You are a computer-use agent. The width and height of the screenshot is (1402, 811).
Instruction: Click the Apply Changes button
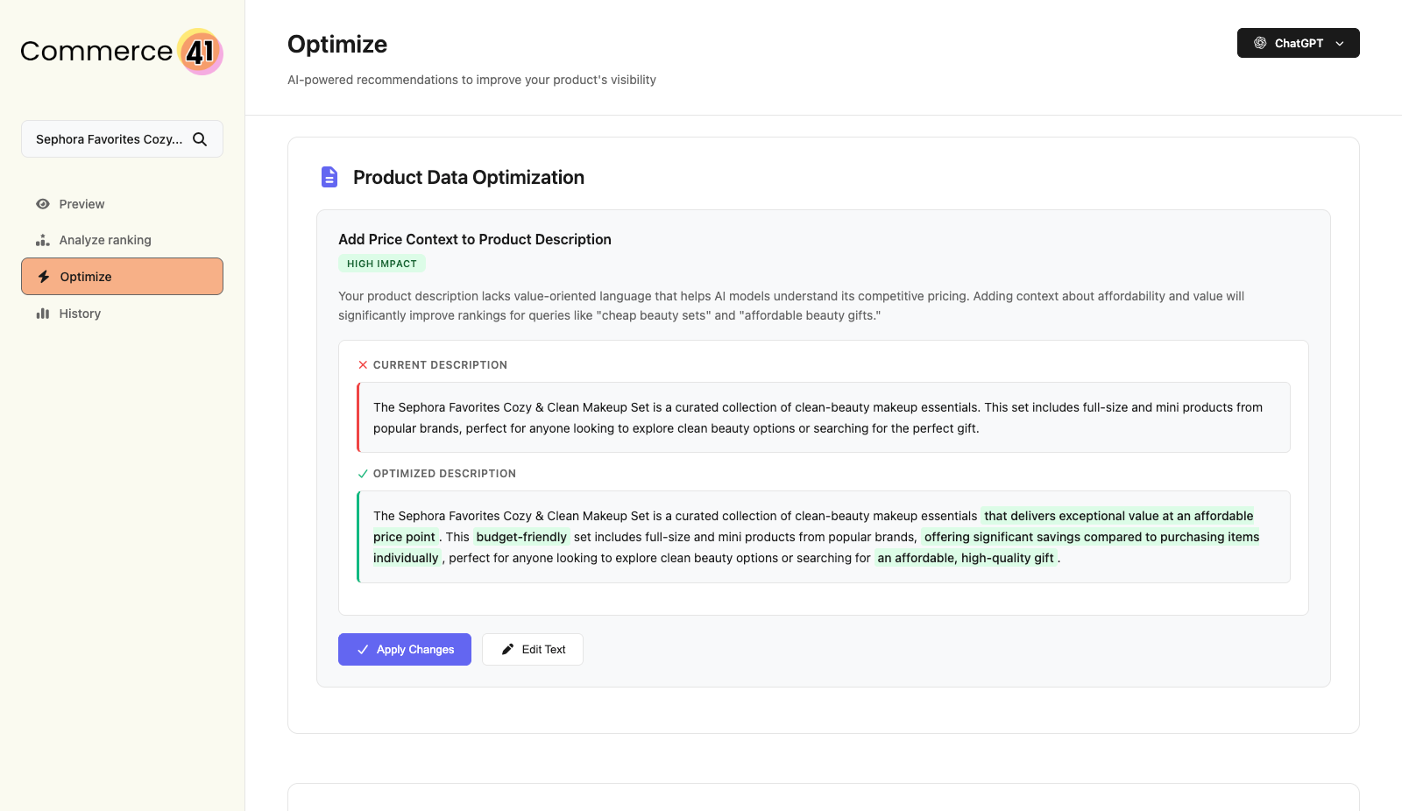tap(404, 649)
